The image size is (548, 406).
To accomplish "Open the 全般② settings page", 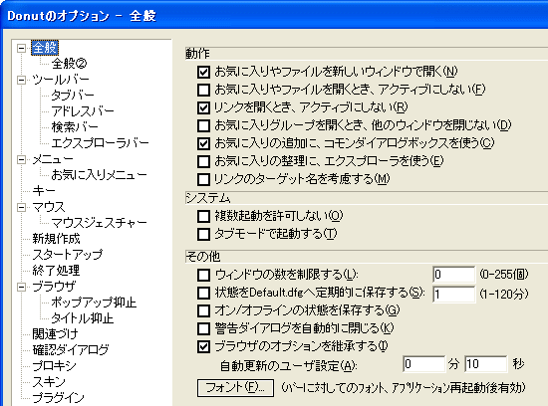I will click(x=69, y=64).
